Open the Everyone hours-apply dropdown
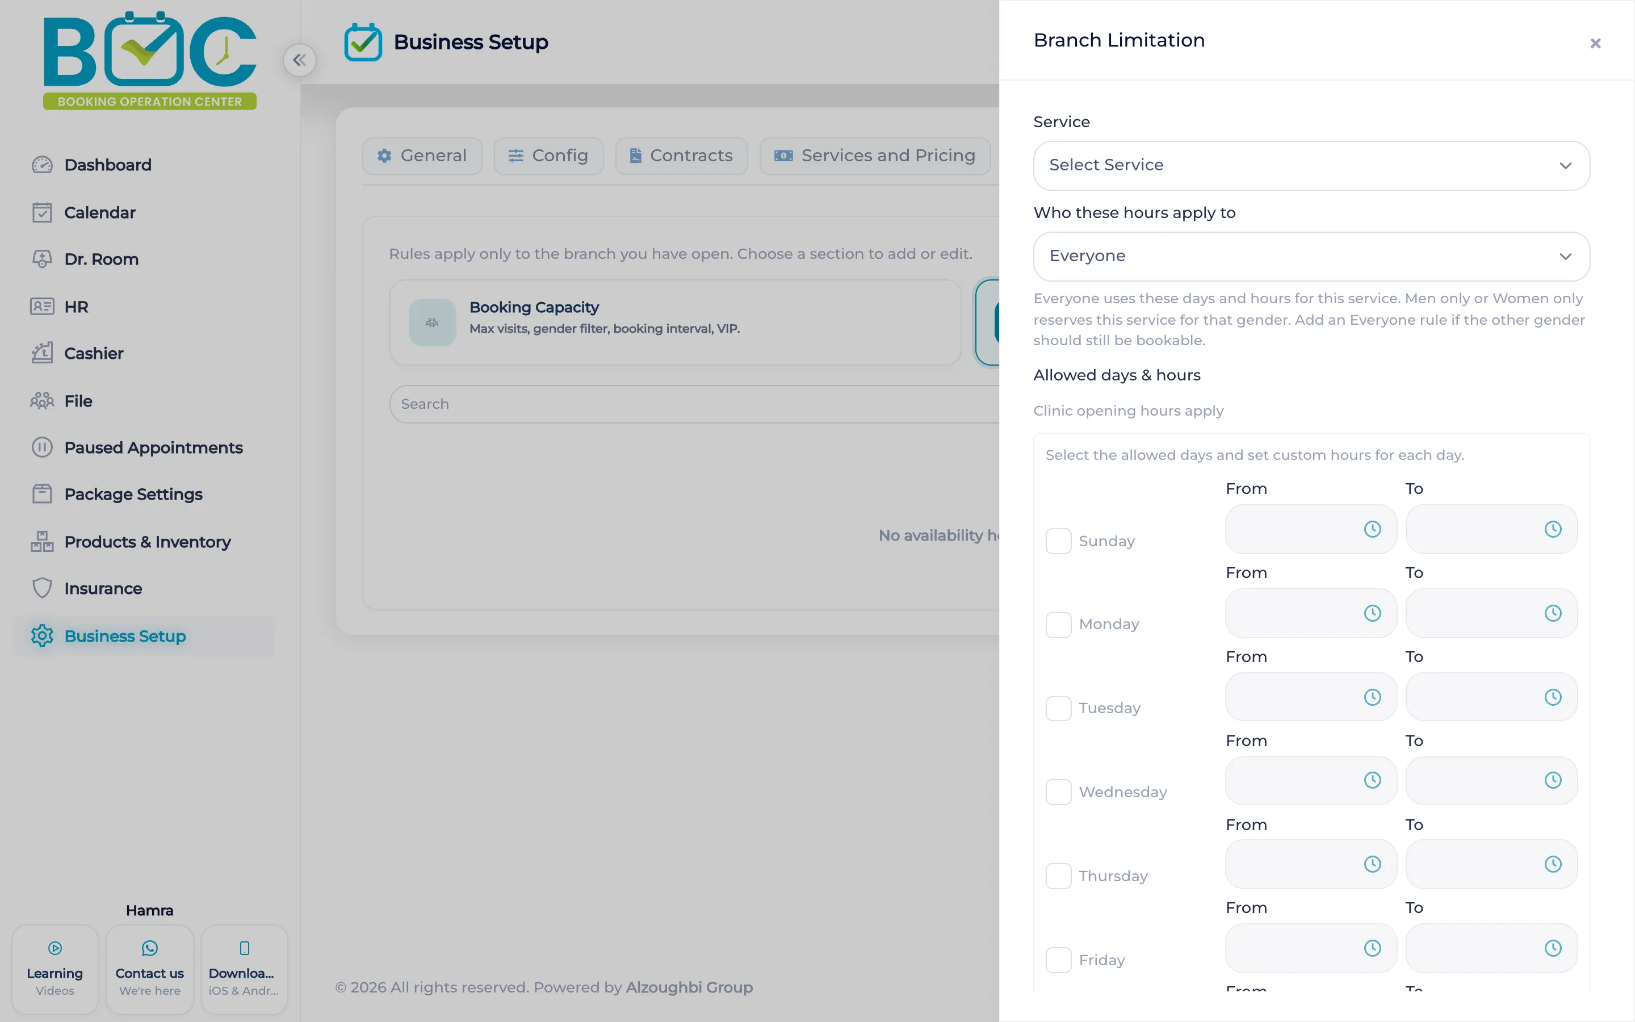 (x=1311, y=256)
